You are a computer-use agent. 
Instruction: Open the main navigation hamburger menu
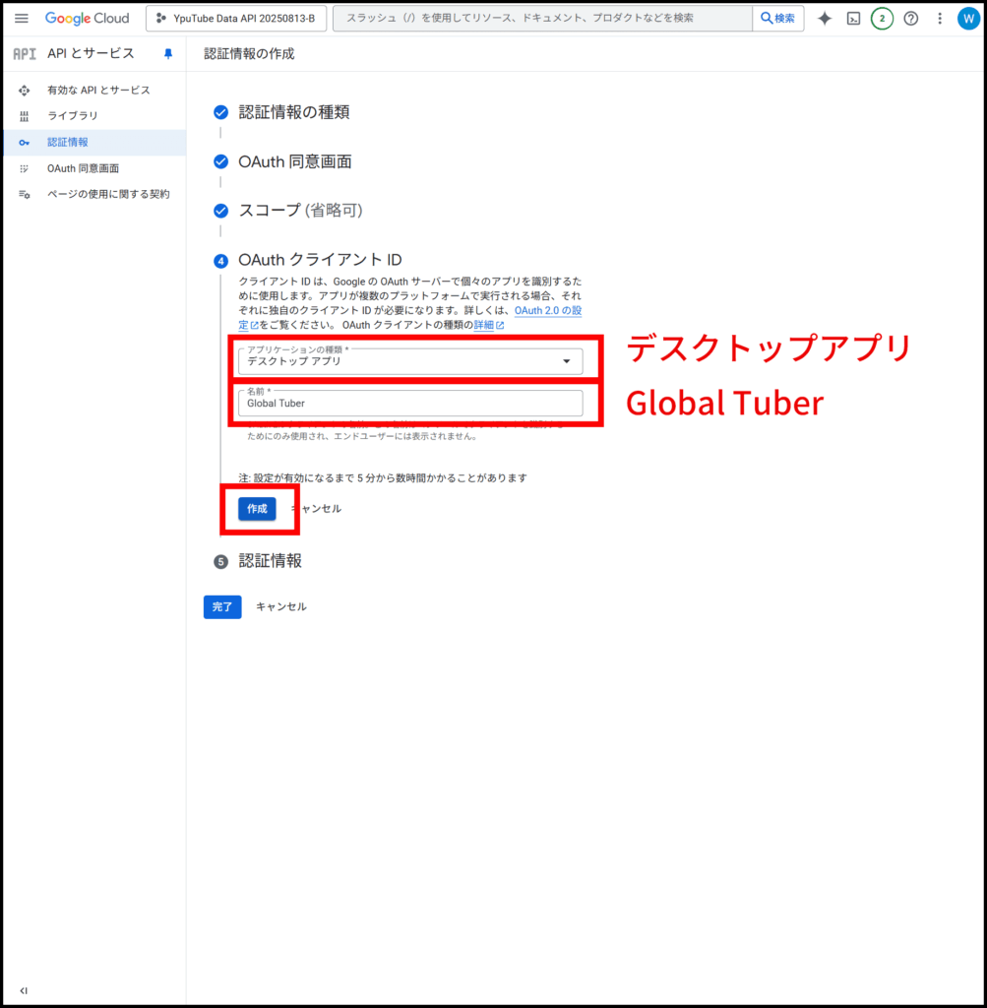(22, 18)
